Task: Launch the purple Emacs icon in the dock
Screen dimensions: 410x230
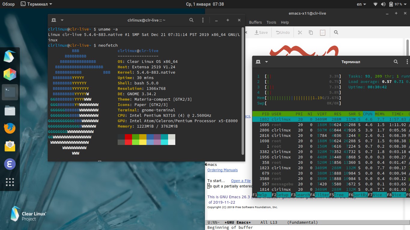Action: point(10,164)
